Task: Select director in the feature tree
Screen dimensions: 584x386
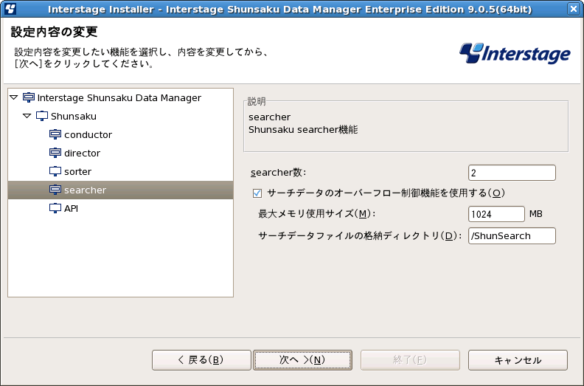Action: (82, 153)
